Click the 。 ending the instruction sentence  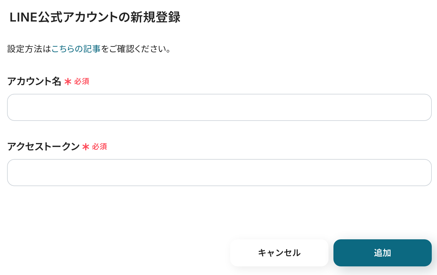pyautogui.click(x=168, y=50)
